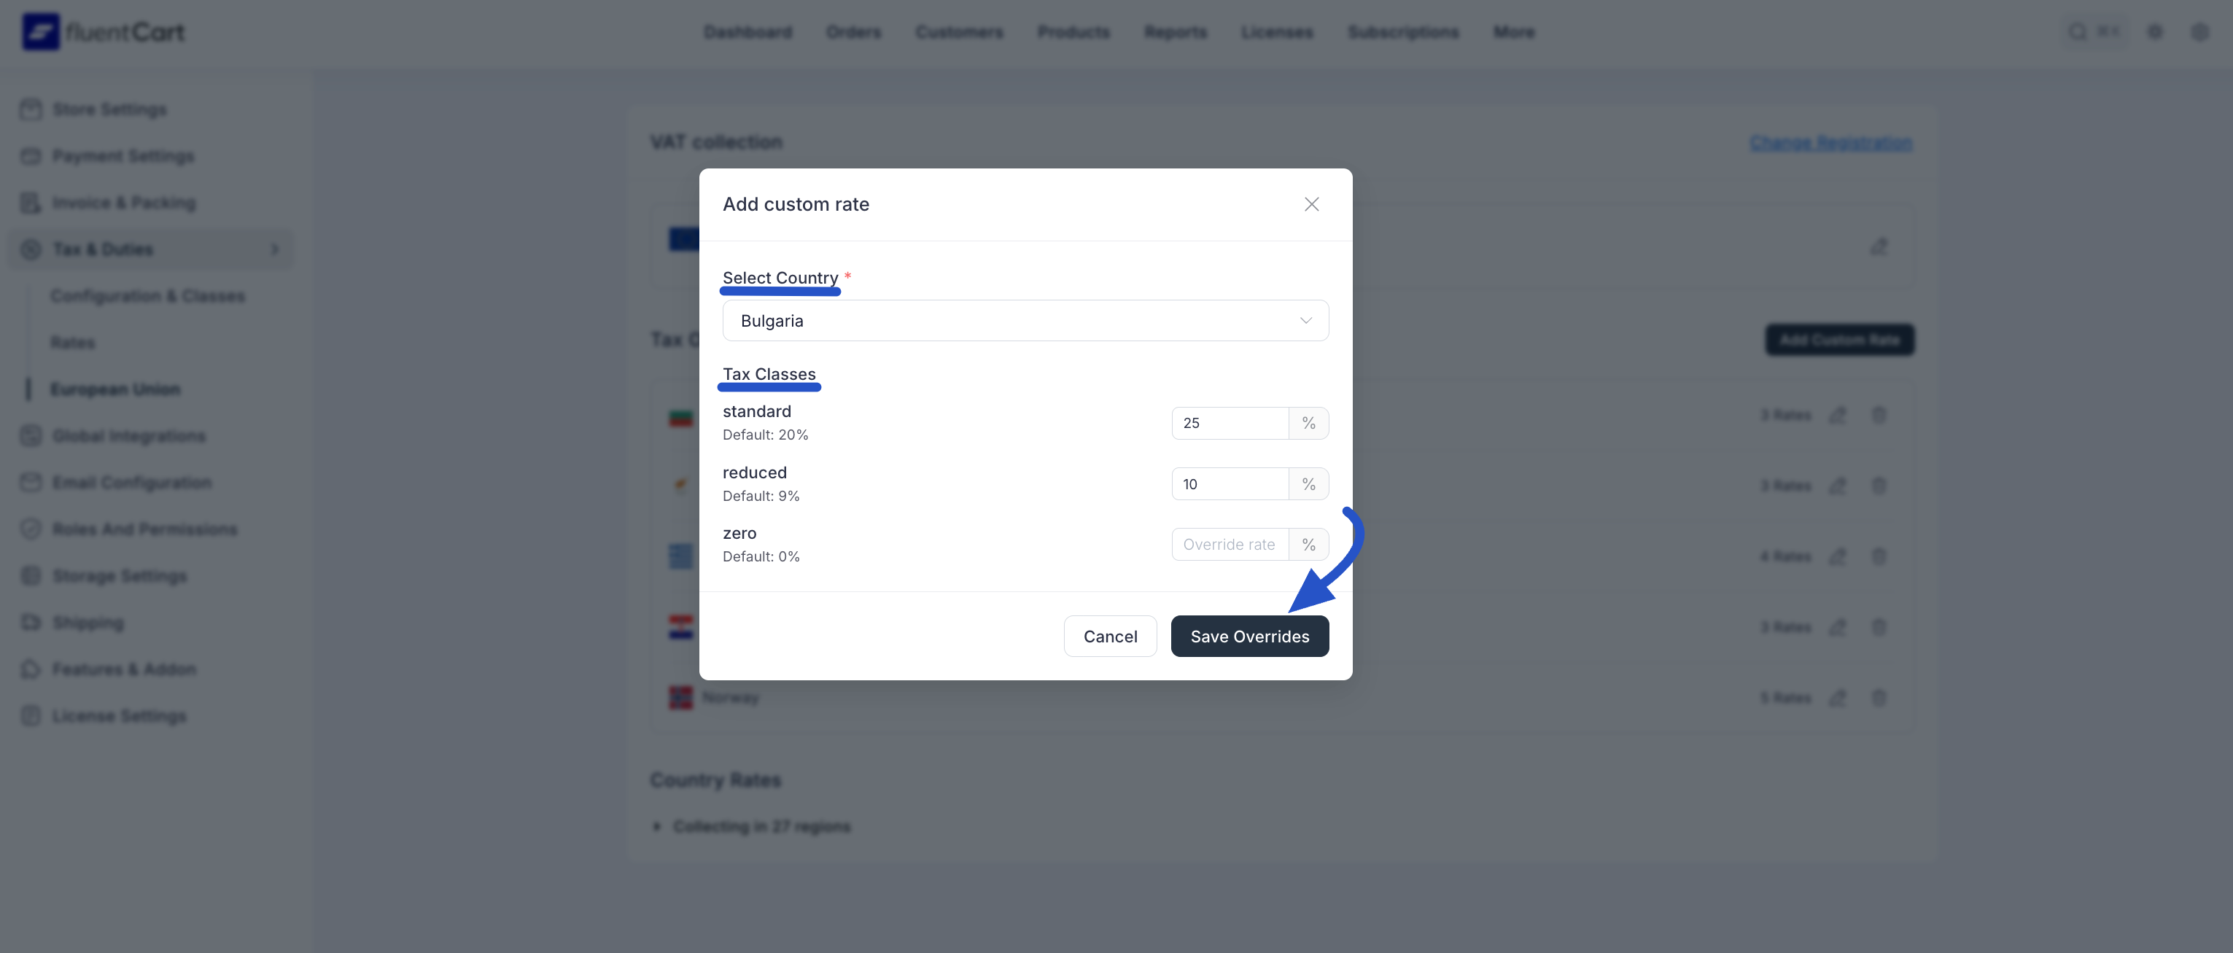Switch to the Dashboard menu item
Image resolution: width=2233 pixels, height=953 pixels.
[747, 31]
